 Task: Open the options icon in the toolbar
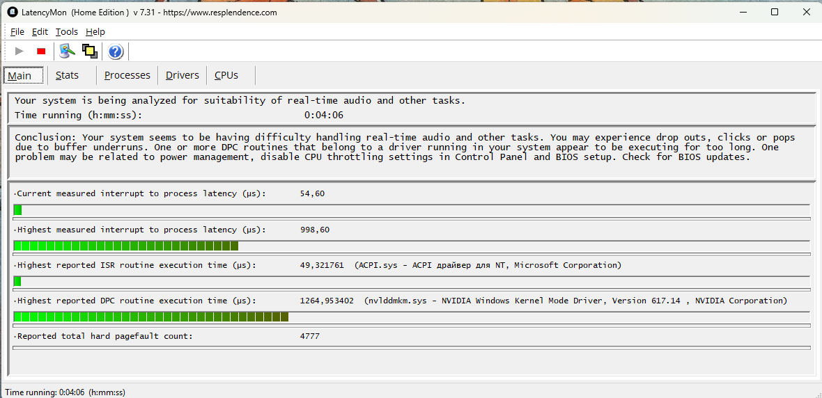coord(67,51)
